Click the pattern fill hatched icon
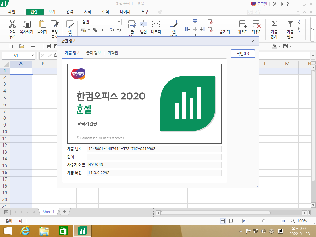Image resolution: width=316 pixels, height=237 pixels. click(285, 46)
